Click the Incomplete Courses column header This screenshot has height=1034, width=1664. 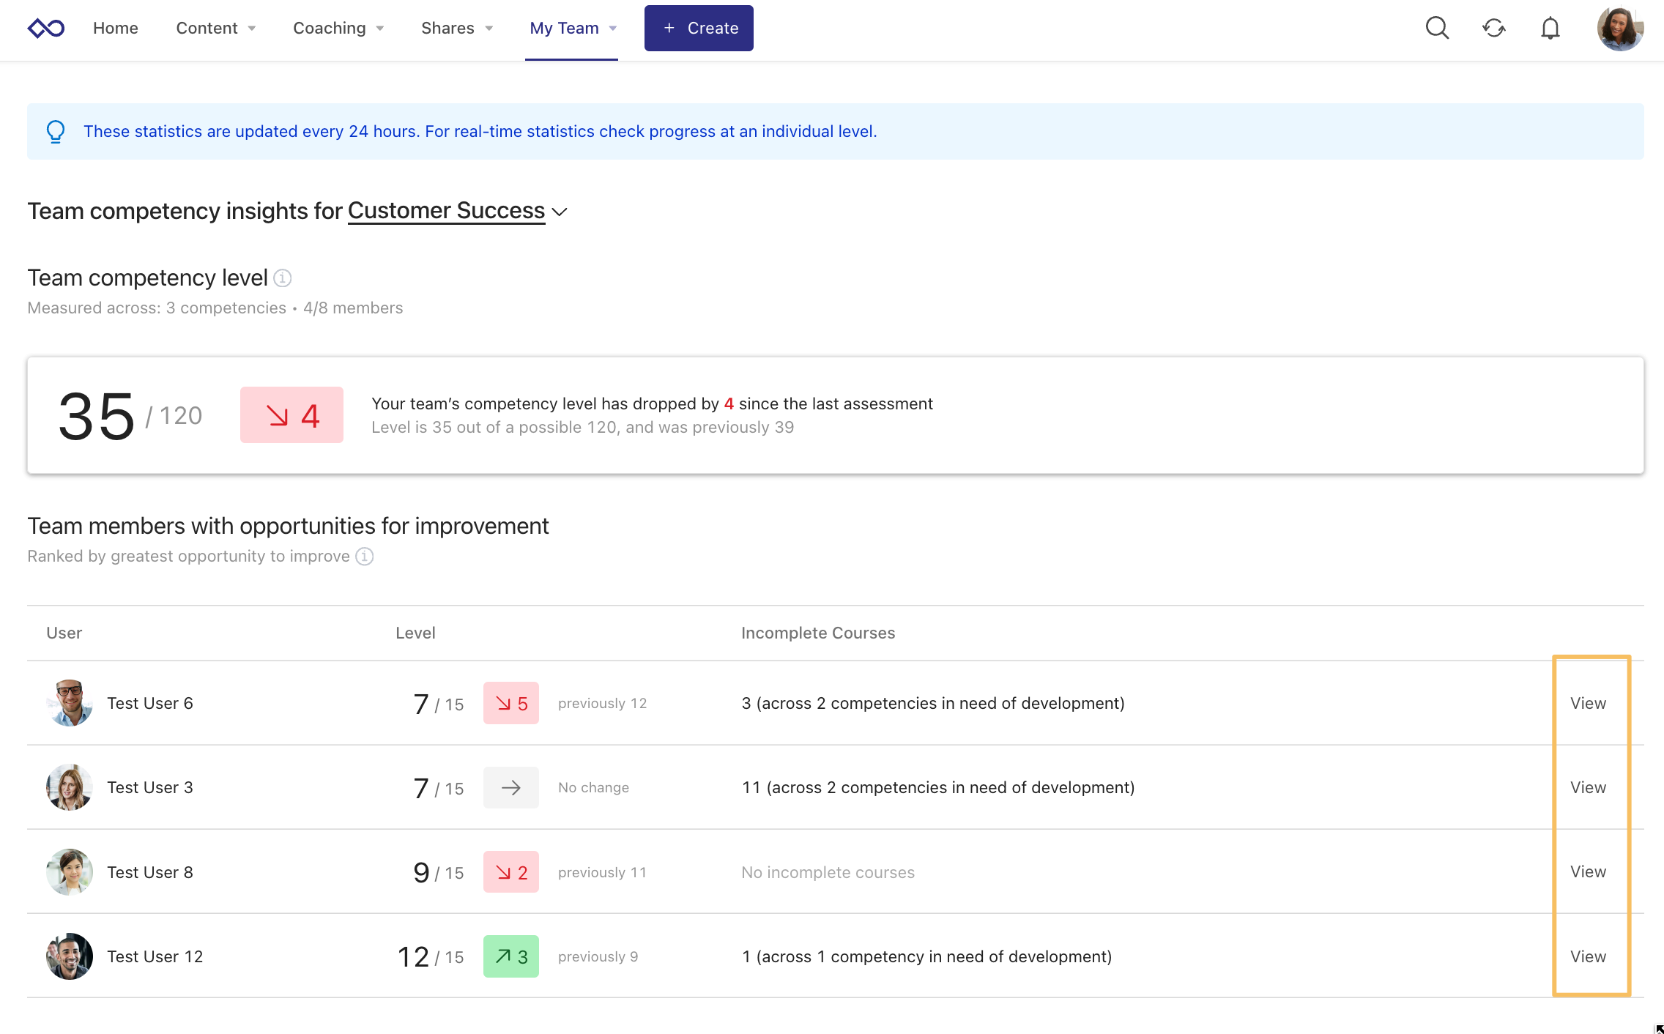[818, 633]
